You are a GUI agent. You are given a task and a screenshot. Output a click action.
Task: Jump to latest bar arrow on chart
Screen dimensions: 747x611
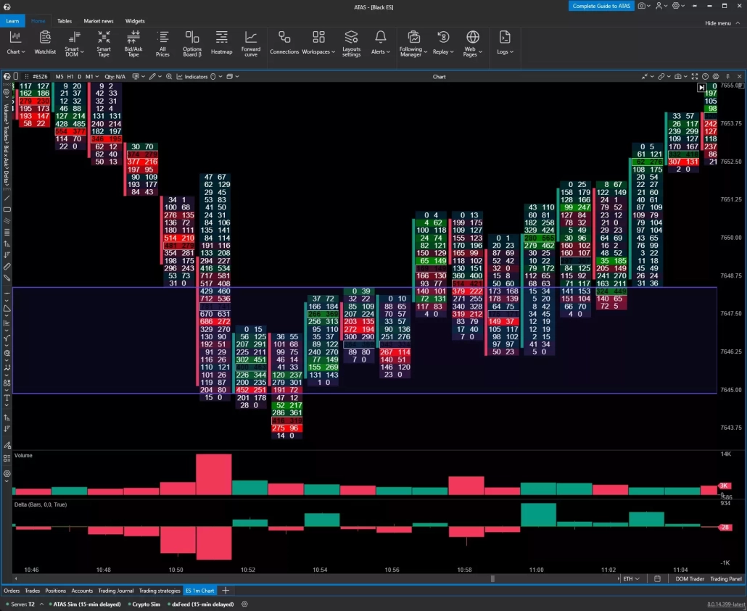click(x=701, y=87)
